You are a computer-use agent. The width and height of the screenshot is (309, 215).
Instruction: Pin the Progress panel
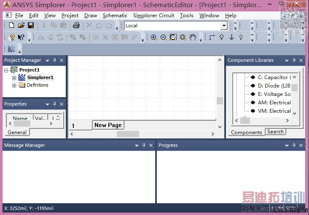(x=294, y=145)
